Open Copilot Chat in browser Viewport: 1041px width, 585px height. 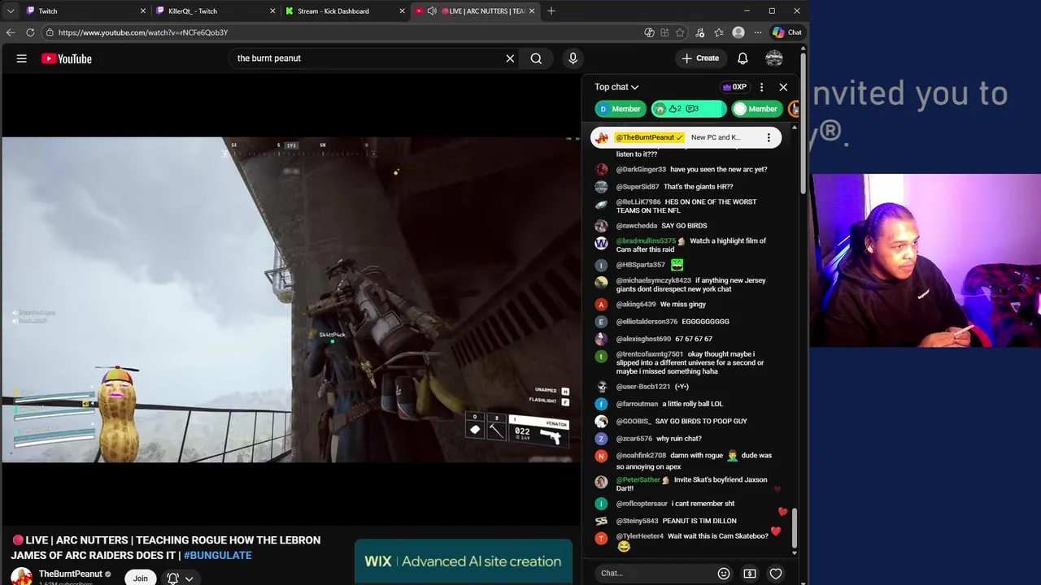pyautogui.click(x=787, y=32)
